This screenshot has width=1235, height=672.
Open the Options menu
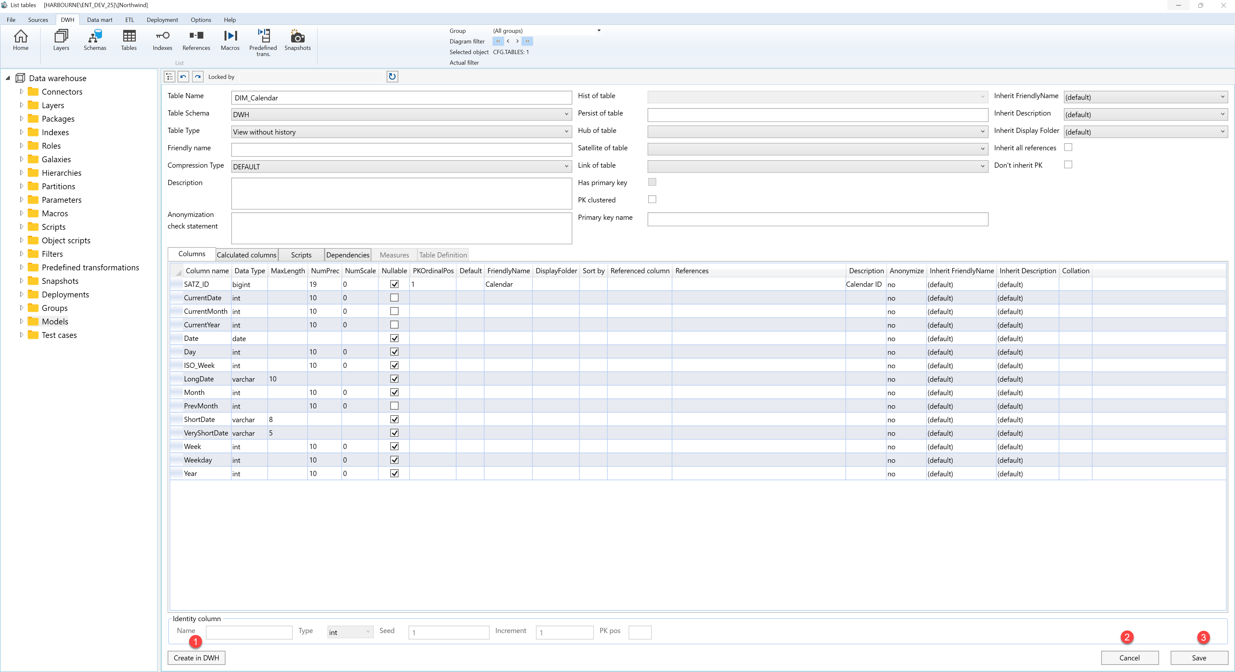[201, 20]
